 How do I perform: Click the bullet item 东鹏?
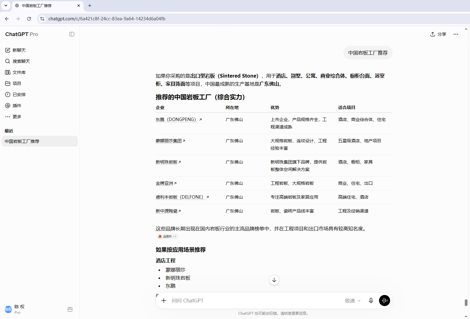pyautogui.click(x=171, y=286)
